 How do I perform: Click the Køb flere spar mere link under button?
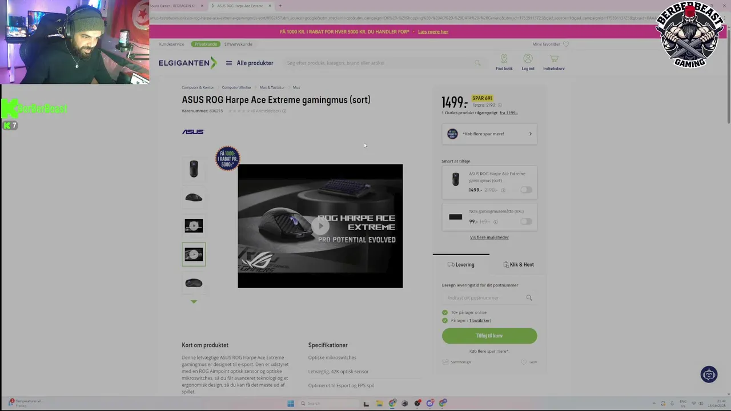[x=489, y=351]
